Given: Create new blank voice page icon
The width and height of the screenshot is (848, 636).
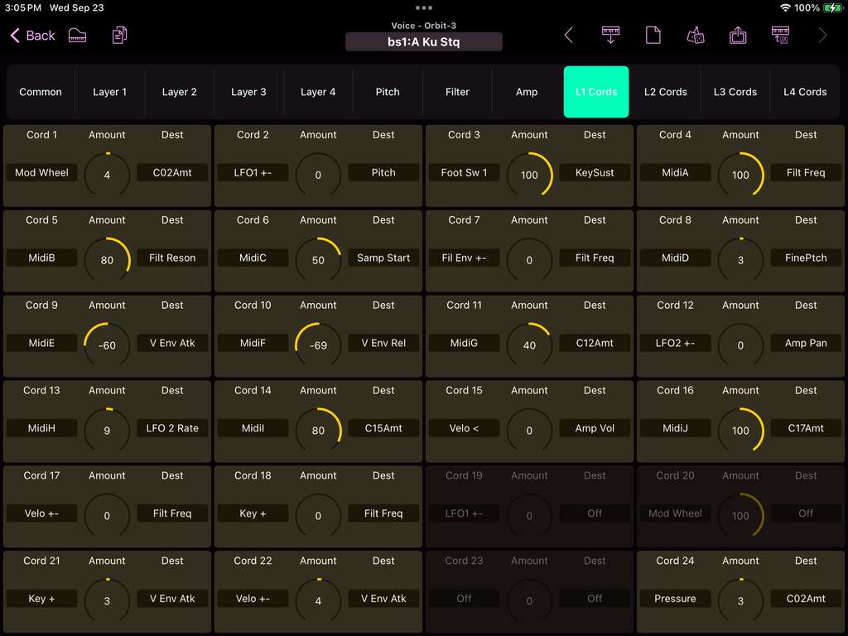Looking at the screenshot, I should point(653,36).
